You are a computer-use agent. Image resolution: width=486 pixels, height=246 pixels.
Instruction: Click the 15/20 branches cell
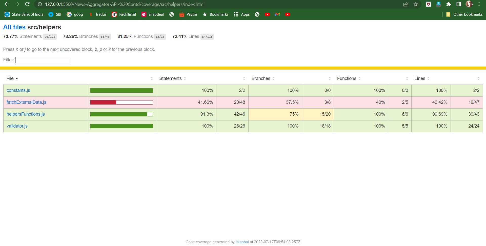coord(318,114)
